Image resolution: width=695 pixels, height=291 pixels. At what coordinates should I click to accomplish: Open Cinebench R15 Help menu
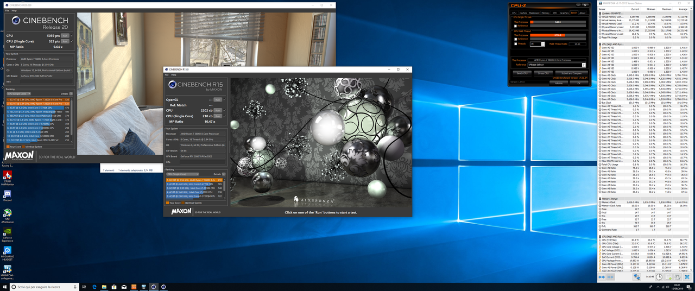pos(174,75)
